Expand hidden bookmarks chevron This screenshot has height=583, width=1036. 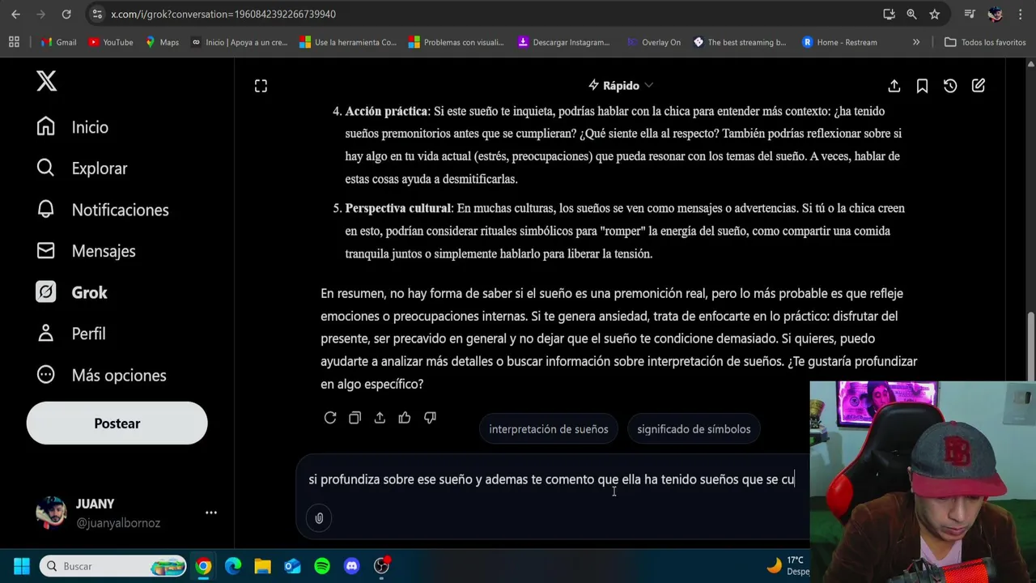(916, 42)
